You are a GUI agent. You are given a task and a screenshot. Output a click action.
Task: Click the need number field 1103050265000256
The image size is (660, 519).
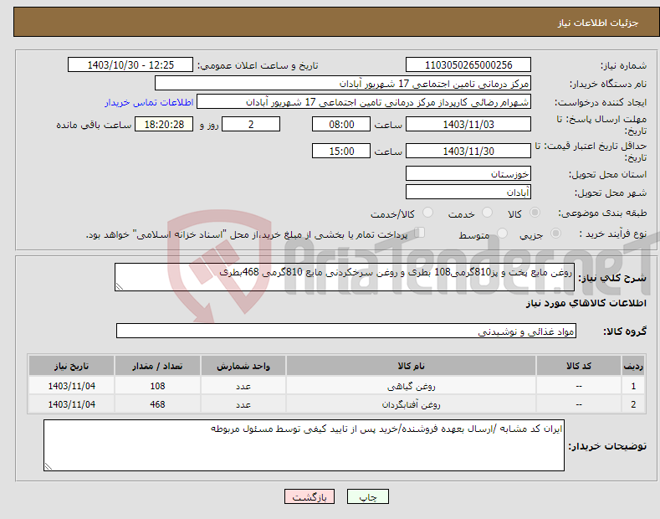tap(468, 65)
